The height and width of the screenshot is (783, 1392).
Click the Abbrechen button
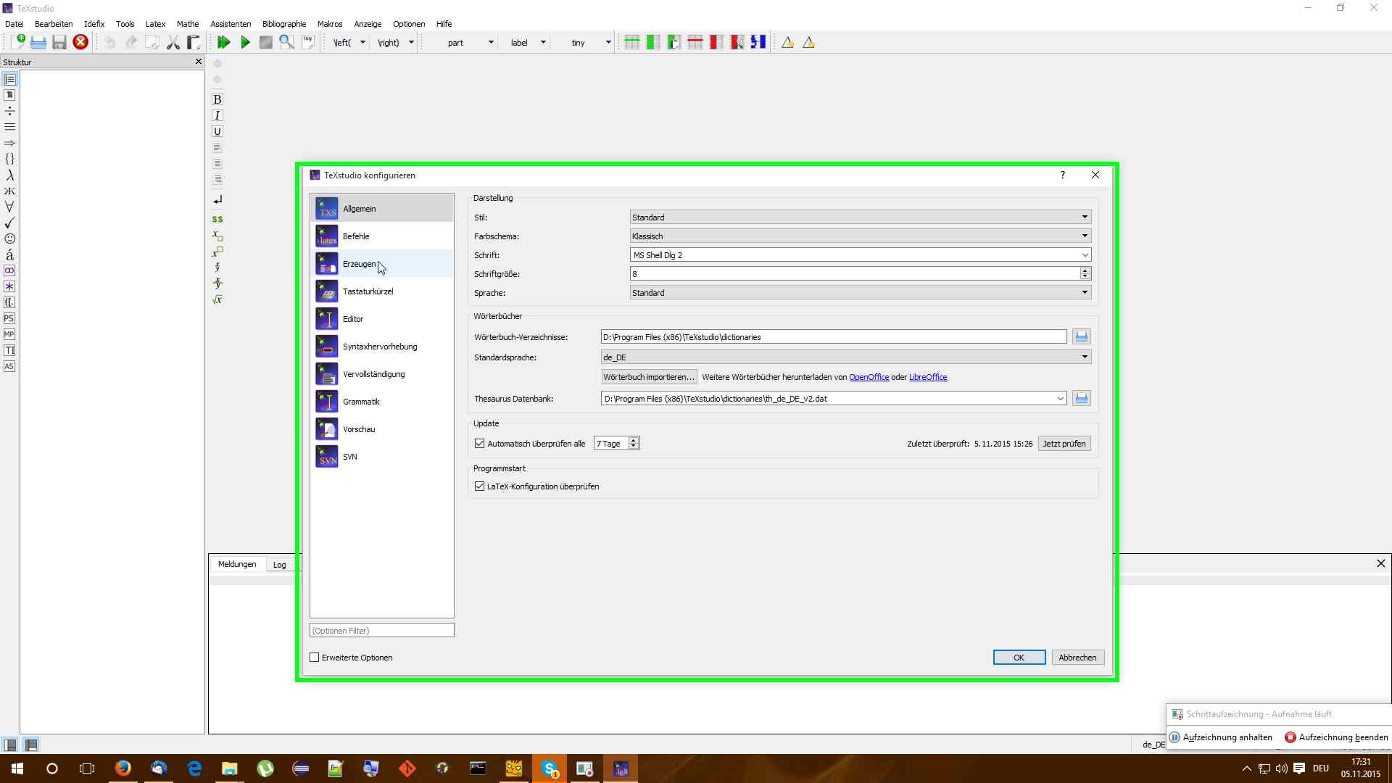[x=1077, y=658]
